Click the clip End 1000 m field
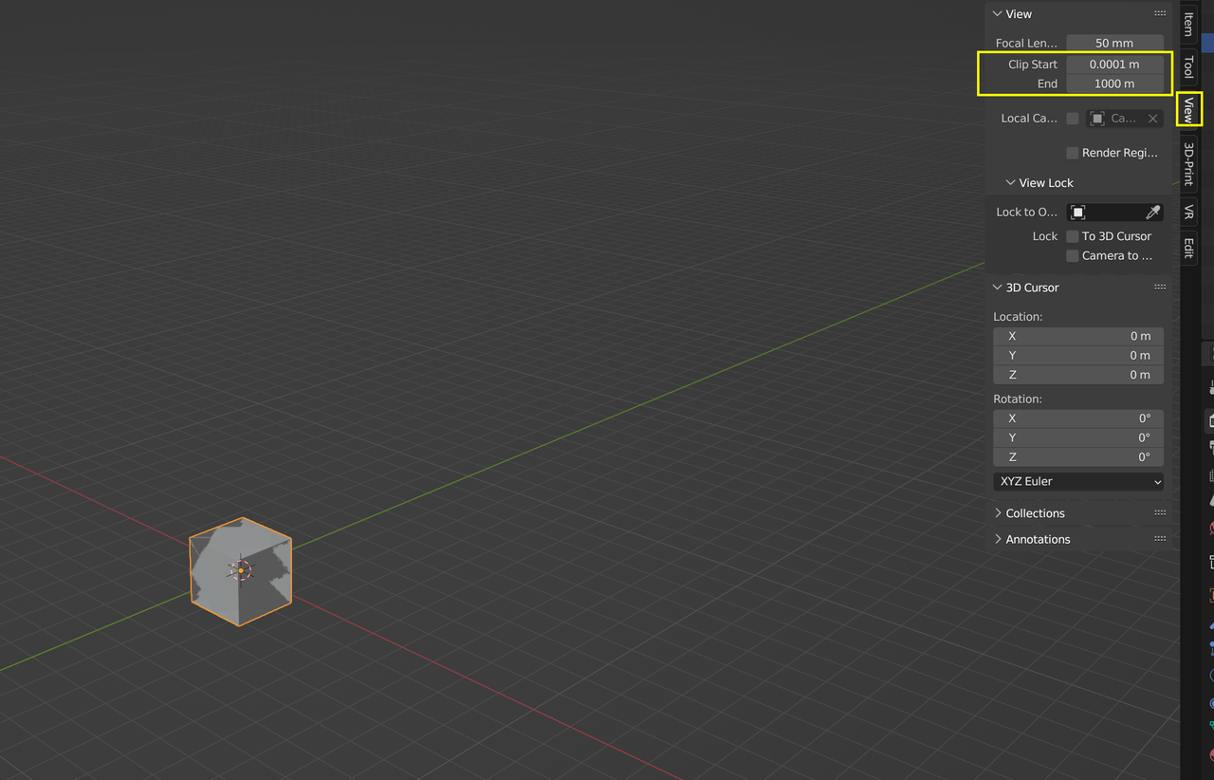The height and width of the screenshot is (780, 1214). click(1114, 84)
